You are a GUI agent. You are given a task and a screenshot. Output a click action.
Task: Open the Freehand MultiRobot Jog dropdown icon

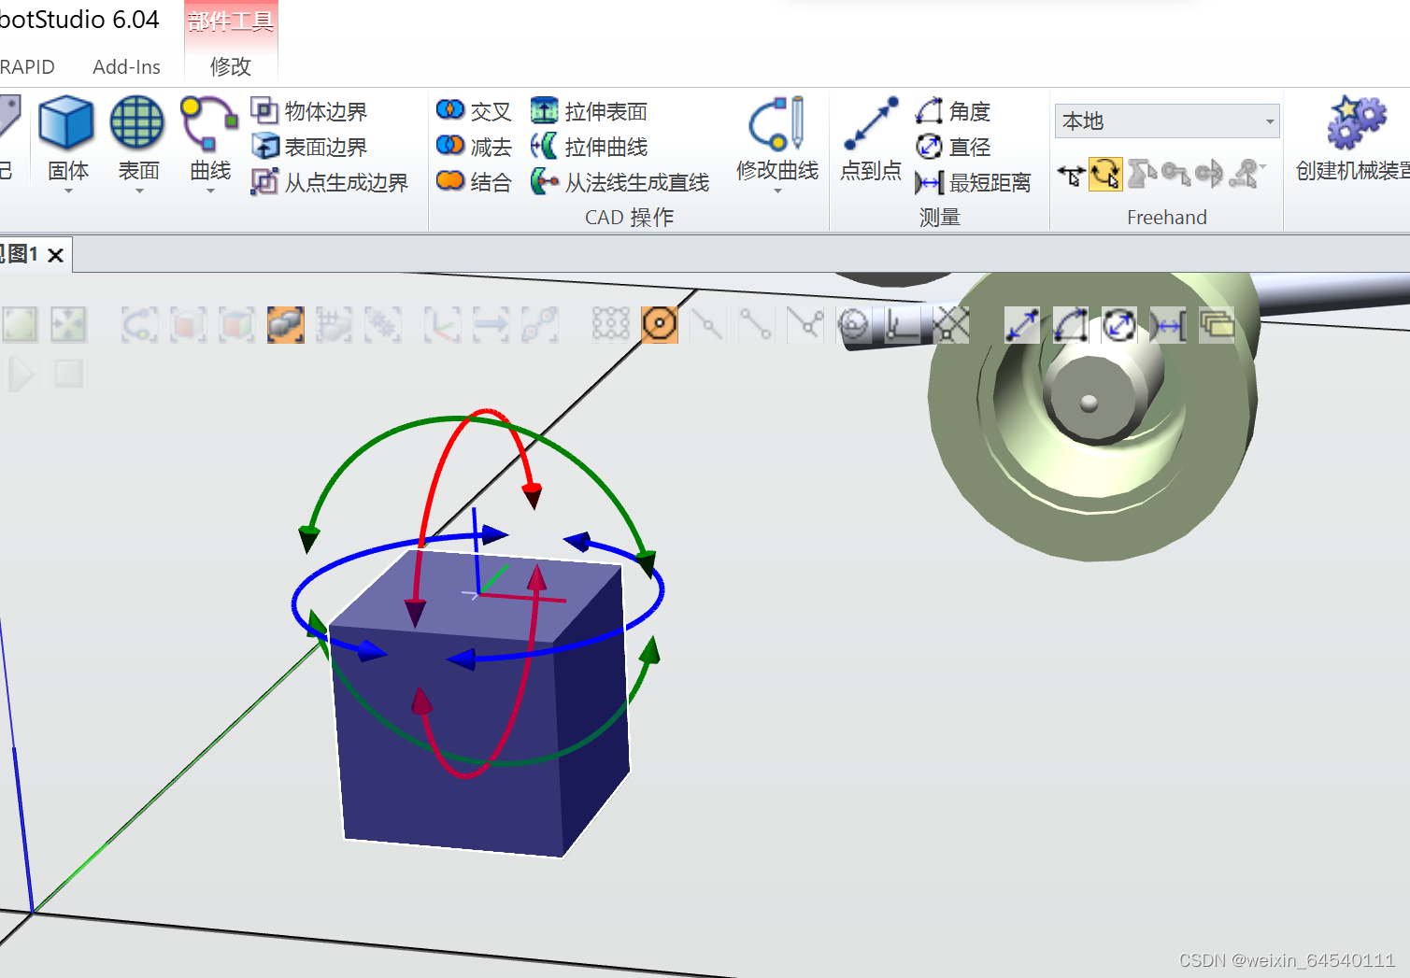(1246, 174)
